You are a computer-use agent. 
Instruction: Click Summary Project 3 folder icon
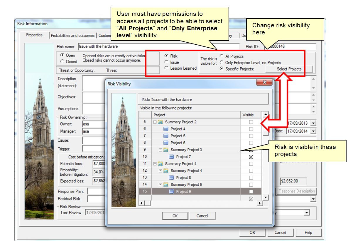click(166, 150)
